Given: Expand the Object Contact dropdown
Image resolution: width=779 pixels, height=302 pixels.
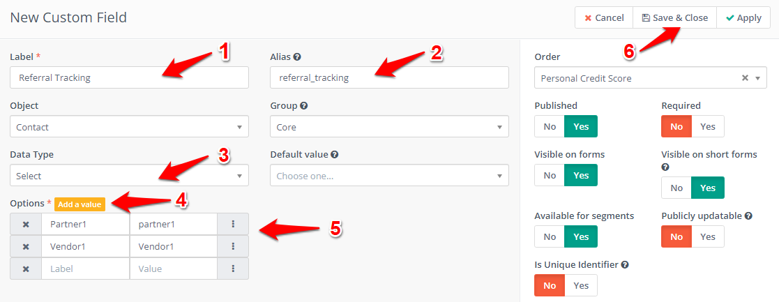Looking at the screenshot, I should click(129, 127).
